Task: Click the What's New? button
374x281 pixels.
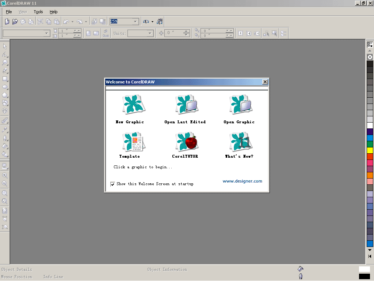Action: tap(240, 142)
